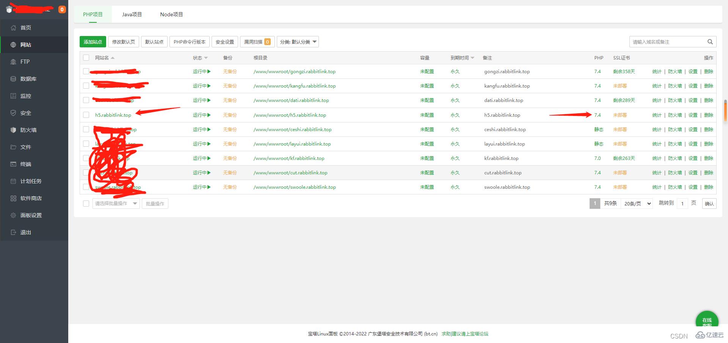Check the kangfu.rabbitlink.top row checkbox
This screenshot has width=728, height=343.
pos(86,86)
